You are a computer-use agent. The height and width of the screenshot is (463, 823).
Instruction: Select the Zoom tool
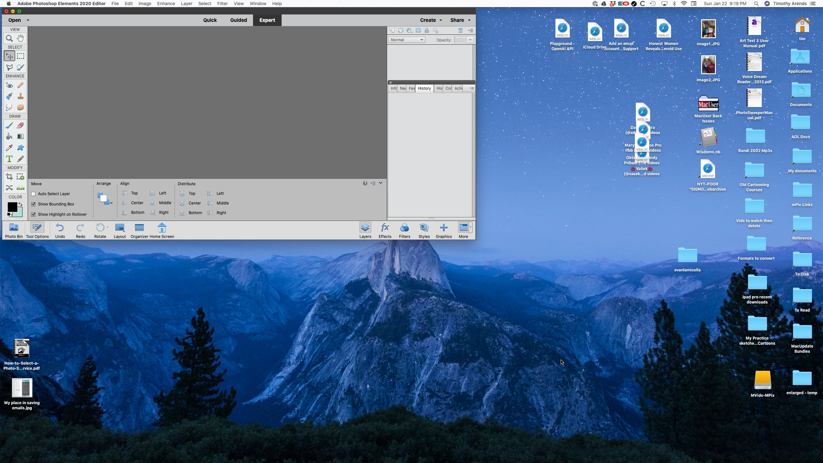click(9, 39)
